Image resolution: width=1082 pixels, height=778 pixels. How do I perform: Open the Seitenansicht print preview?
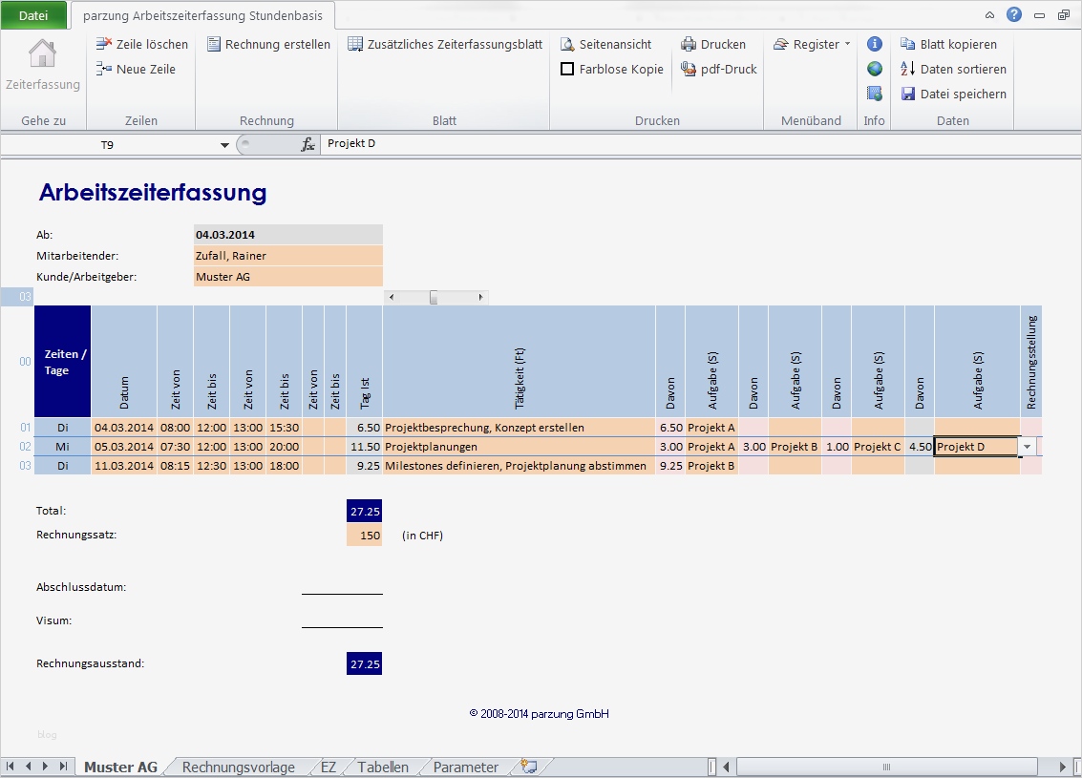click(605, 44)
